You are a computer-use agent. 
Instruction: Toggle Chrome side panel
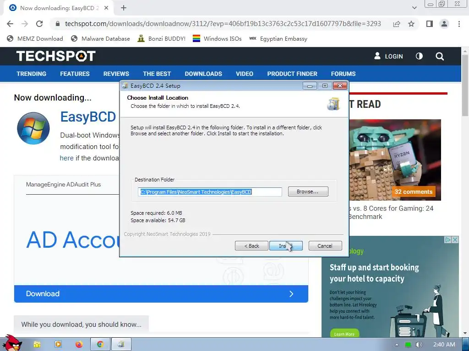(x=430, y=24)
